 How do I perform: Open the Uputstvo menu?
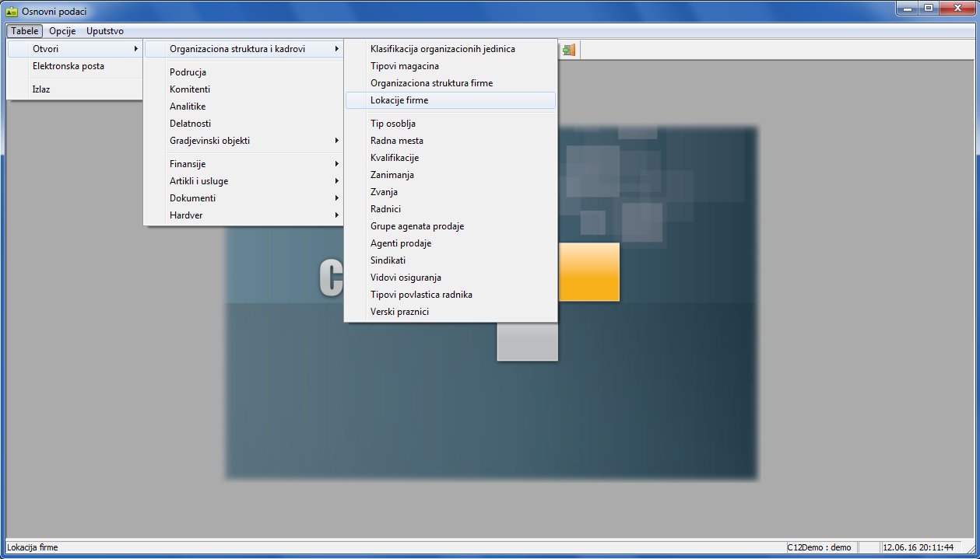[105, 31]
